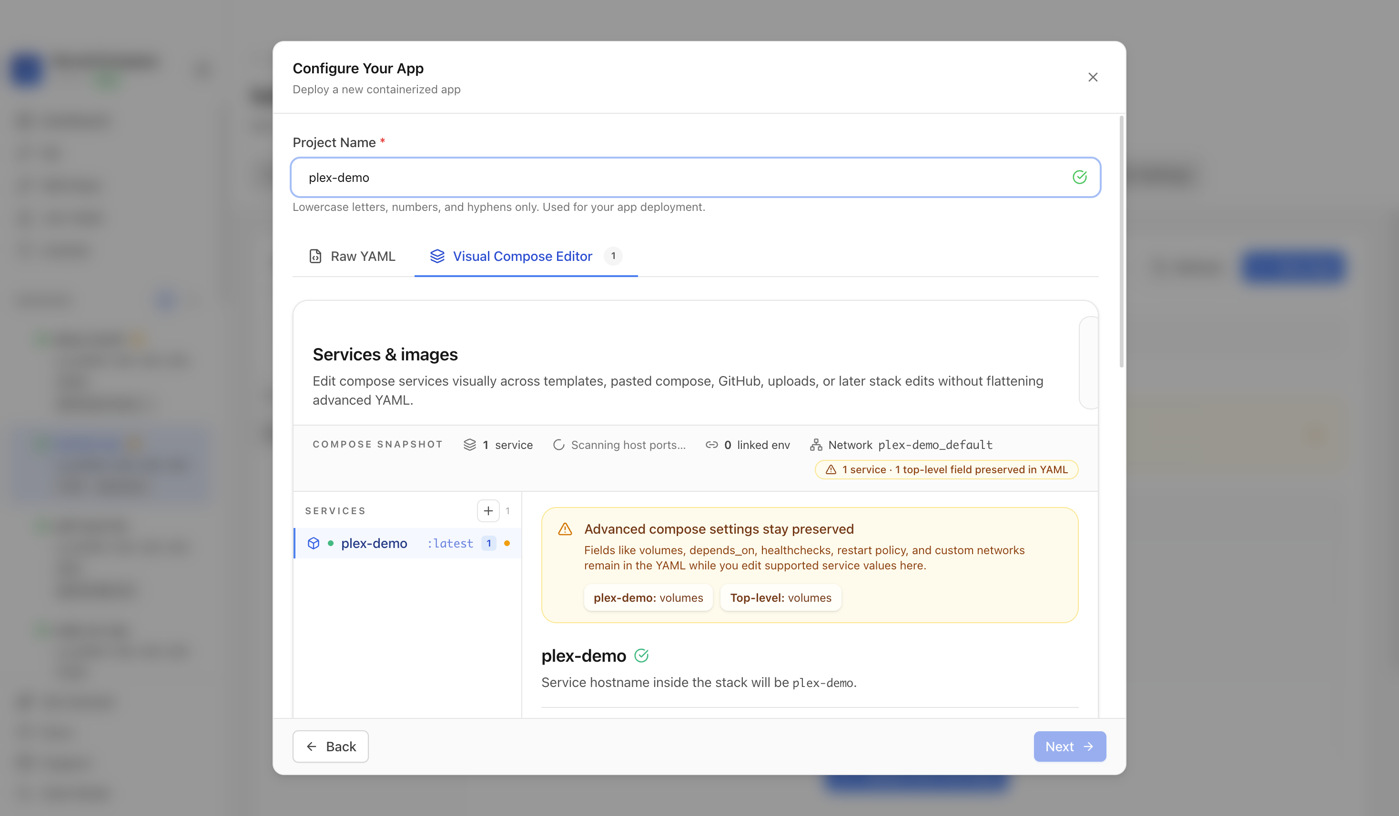Click the count badge 1 on plex-demo row
This screenshot has width=1399, height=816.
488,544
